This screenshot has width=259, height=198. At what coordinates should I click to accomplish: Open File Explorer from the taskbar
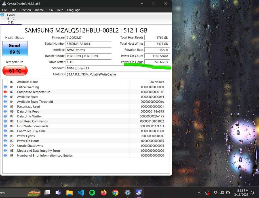[x=70, y=192]
